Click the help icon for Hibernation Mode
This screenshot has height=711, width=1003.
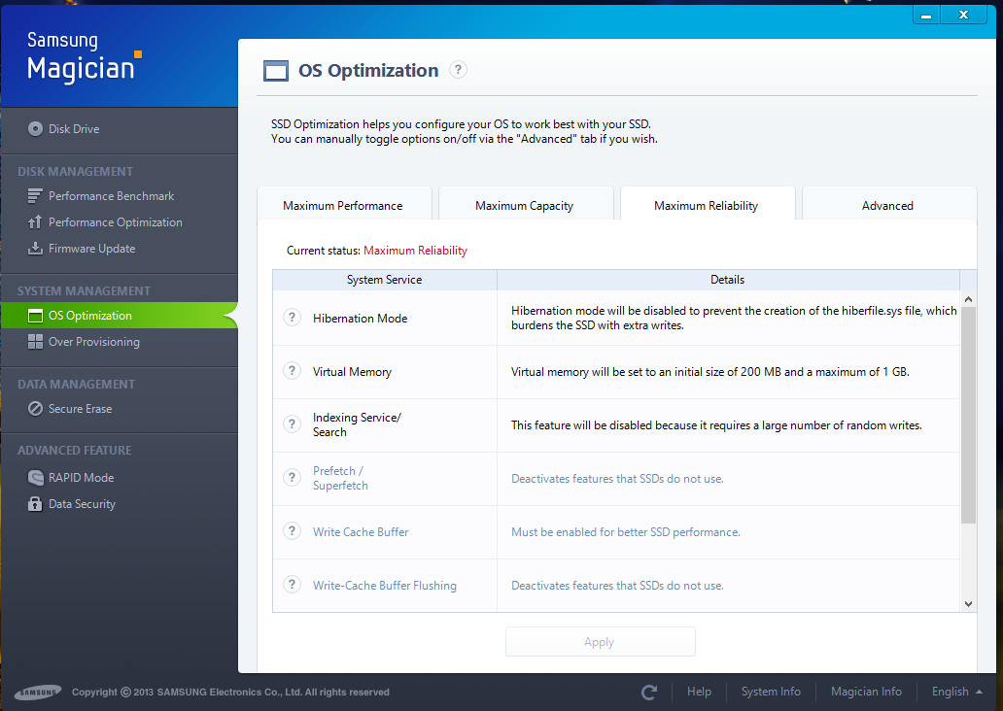click(292, 318)
